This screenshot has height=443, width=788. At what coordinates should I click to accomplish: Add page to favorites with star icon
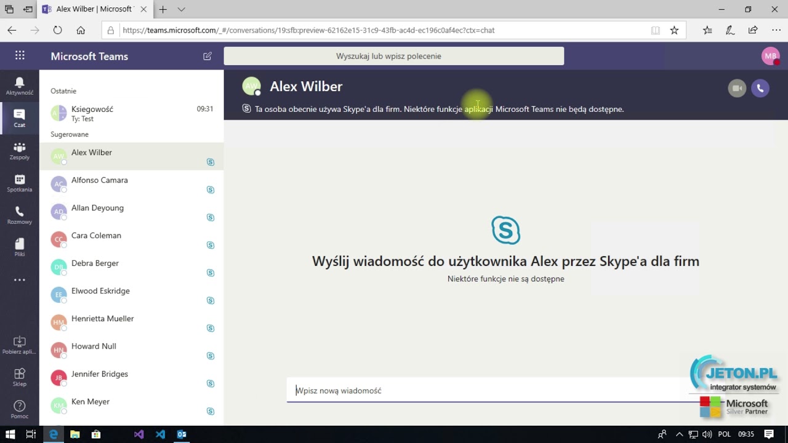click(674, 30)
